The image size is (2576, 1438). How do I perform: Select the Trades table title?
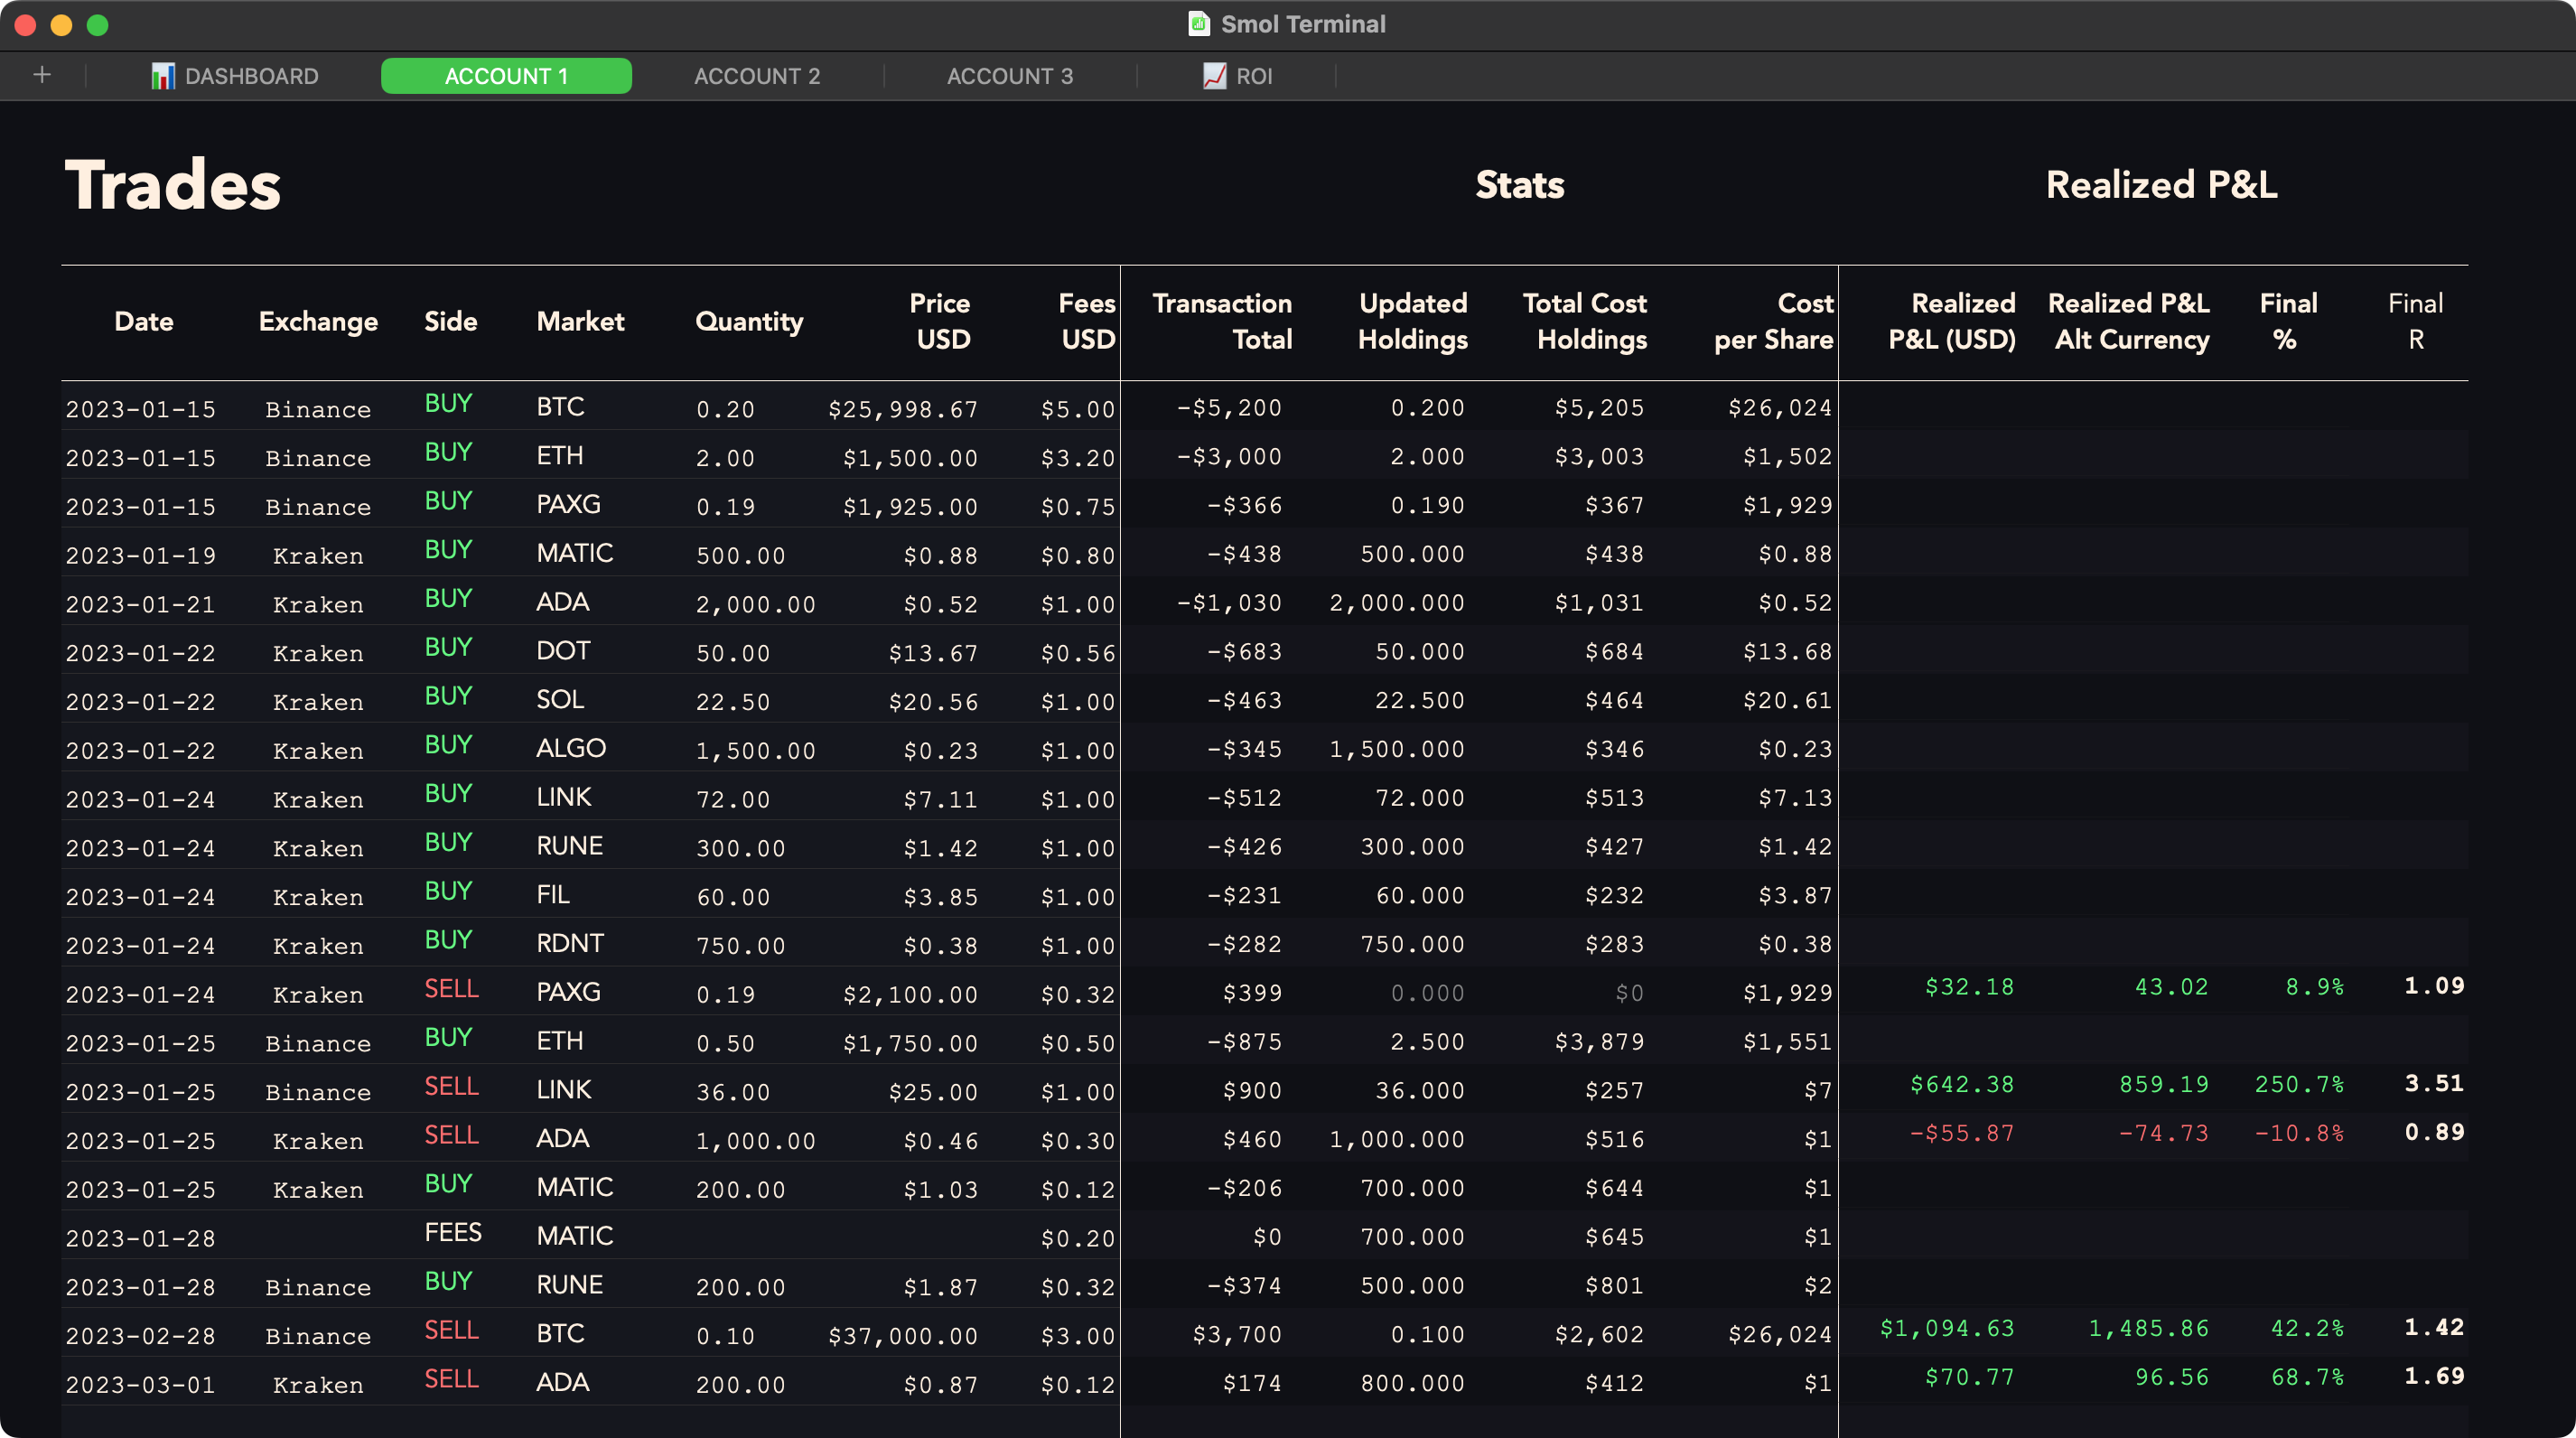pyautogui.click(x=173, y=186)
